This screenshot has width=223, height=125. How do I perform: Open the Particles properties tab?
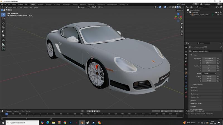point(186,79)
